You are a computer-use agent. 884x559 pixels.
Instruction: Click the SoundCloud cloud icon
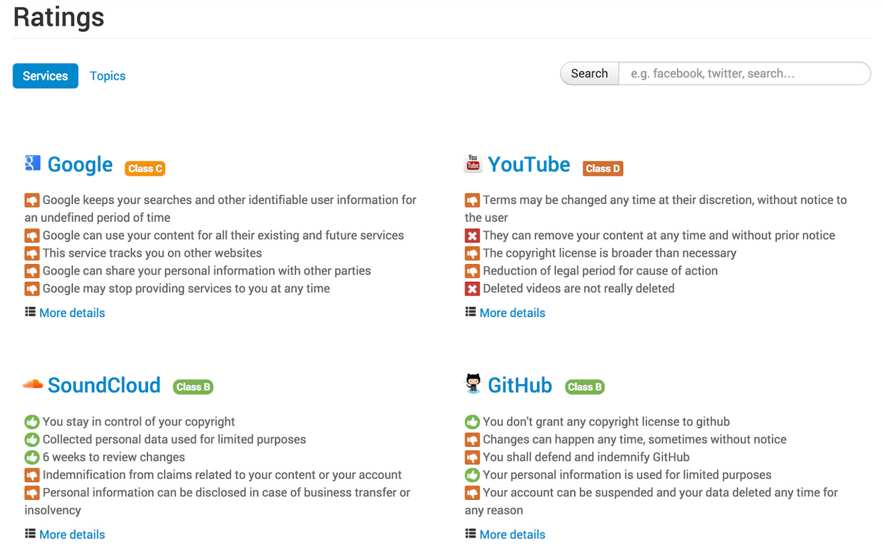pyautogui.click(x=33, y=384)
